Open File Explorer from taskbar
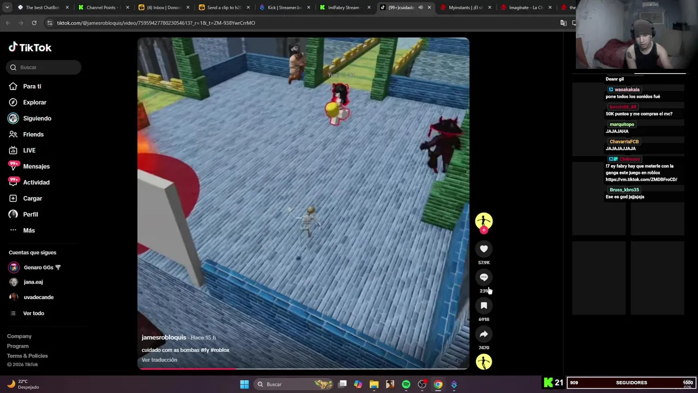The image size is (698, 393). (x=374, y=384)
